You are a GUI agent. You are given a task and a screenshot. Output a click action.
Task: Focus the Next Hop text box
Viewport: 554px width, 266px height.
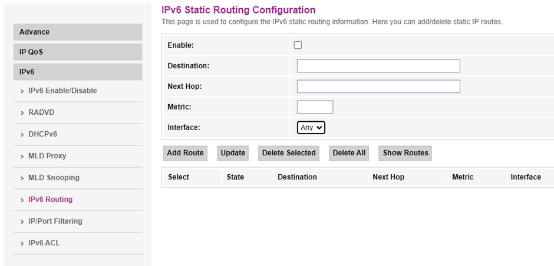coord(378,87)
